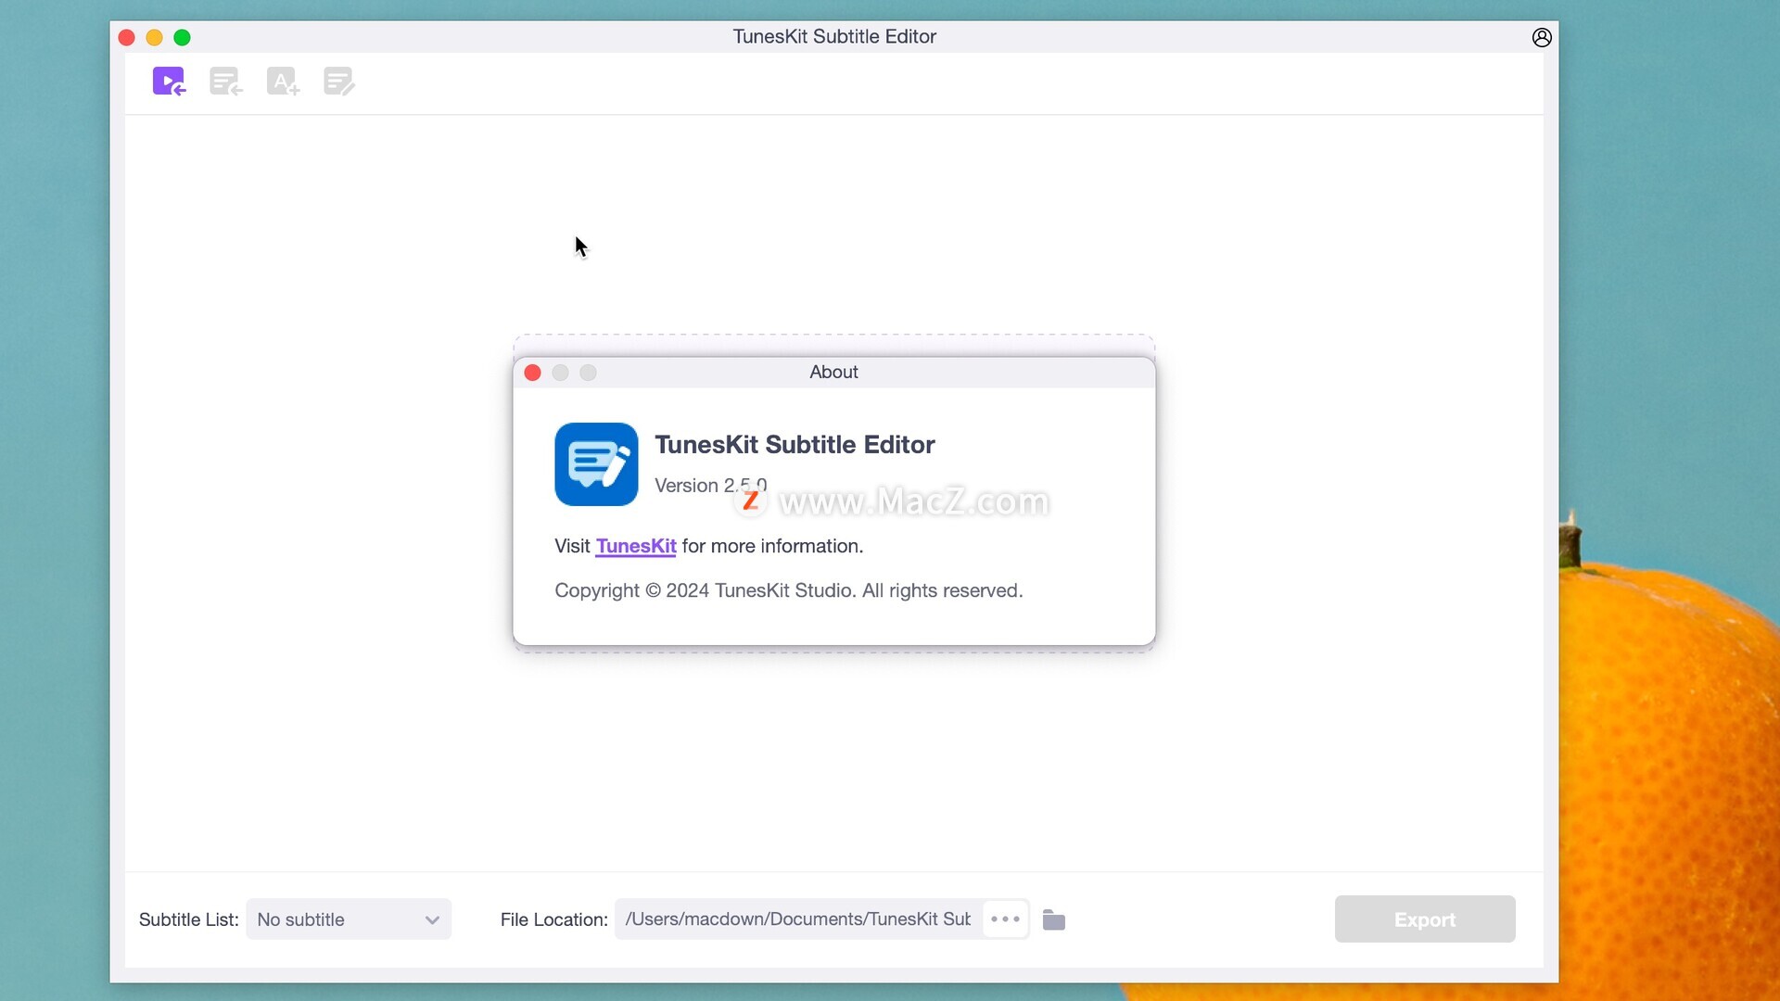Open the TunesKit link in About
Viewport: 1780px width, 1001px height.
[x=636, y=546]
